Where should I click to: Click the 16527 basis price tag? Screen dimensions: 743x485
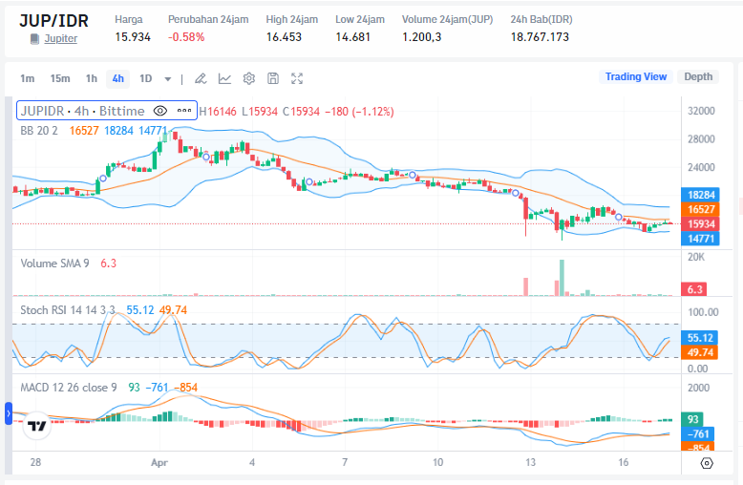700,209
